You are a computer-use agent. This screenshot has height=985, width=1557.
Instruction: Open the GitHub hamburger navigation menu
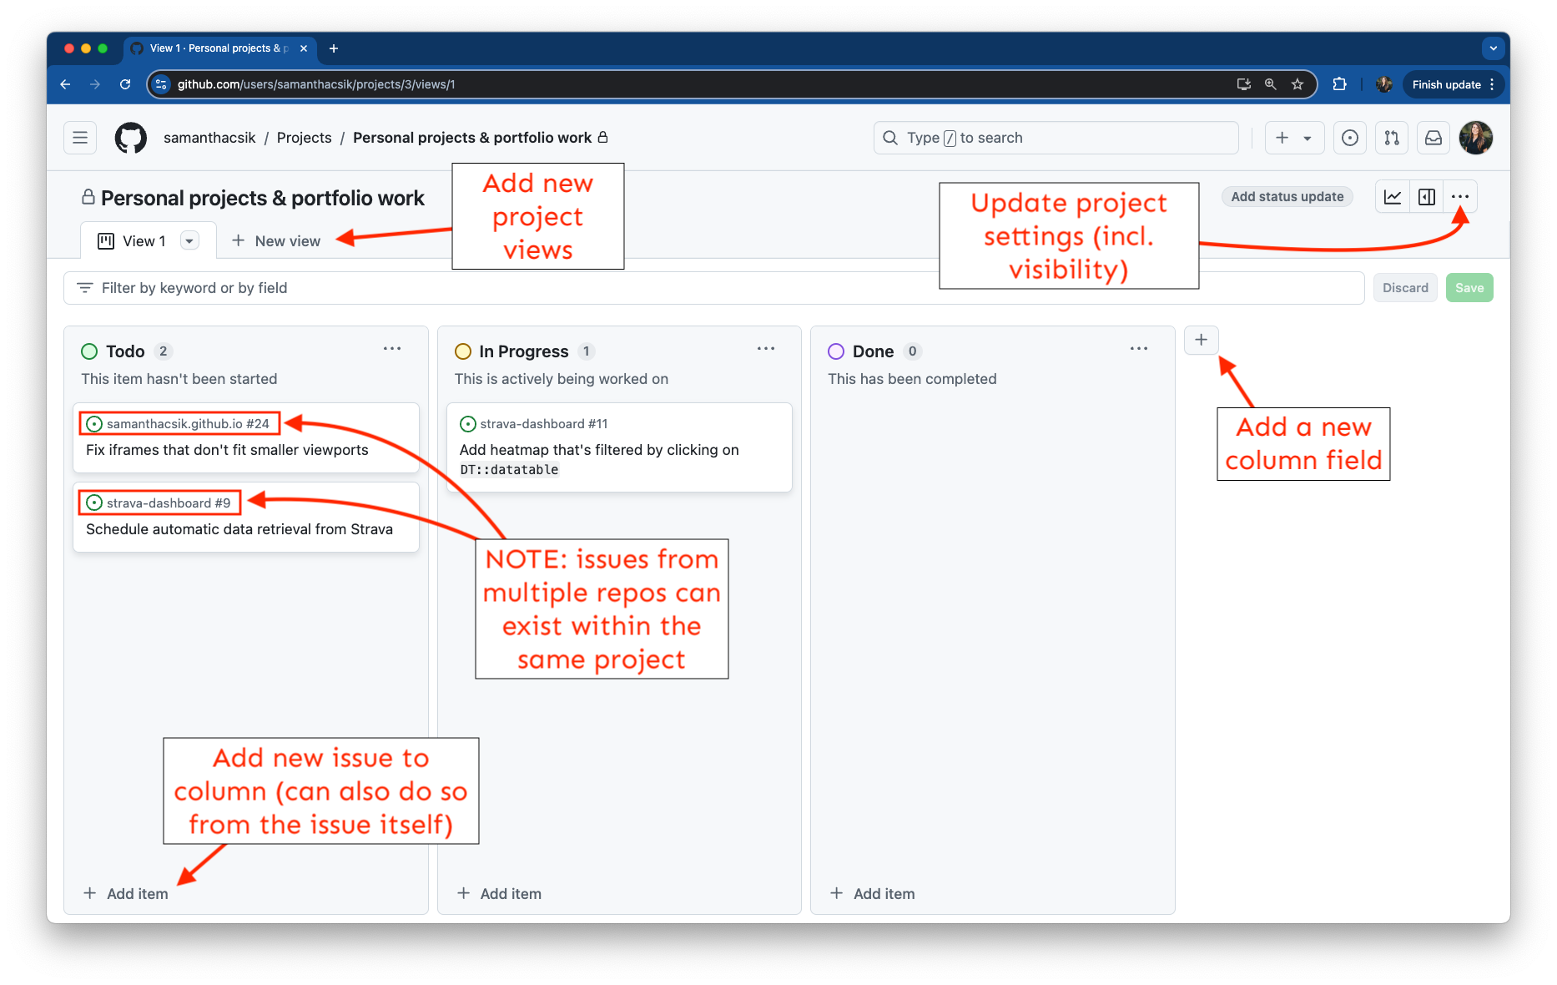pyautogui.click(x=80, y=138)
